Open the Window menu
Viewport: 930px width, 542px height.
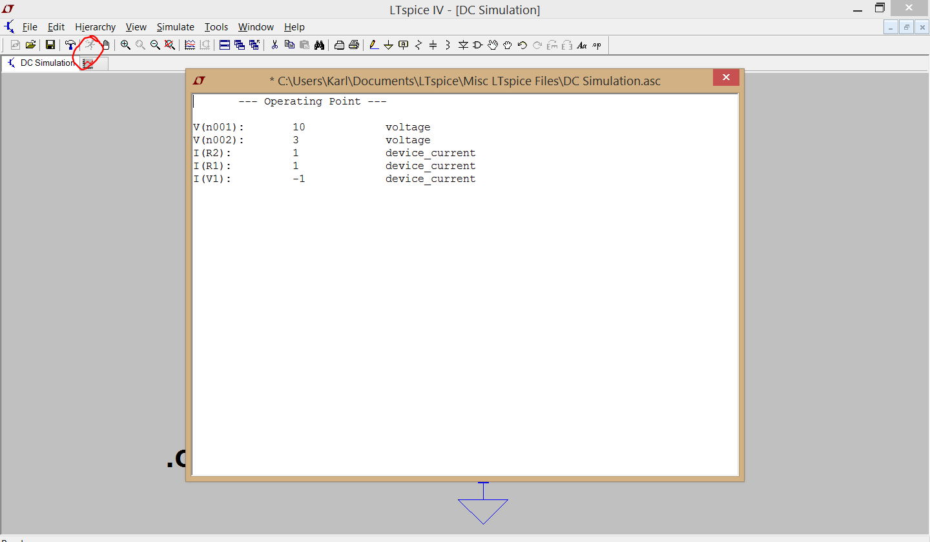coord(256,27)
